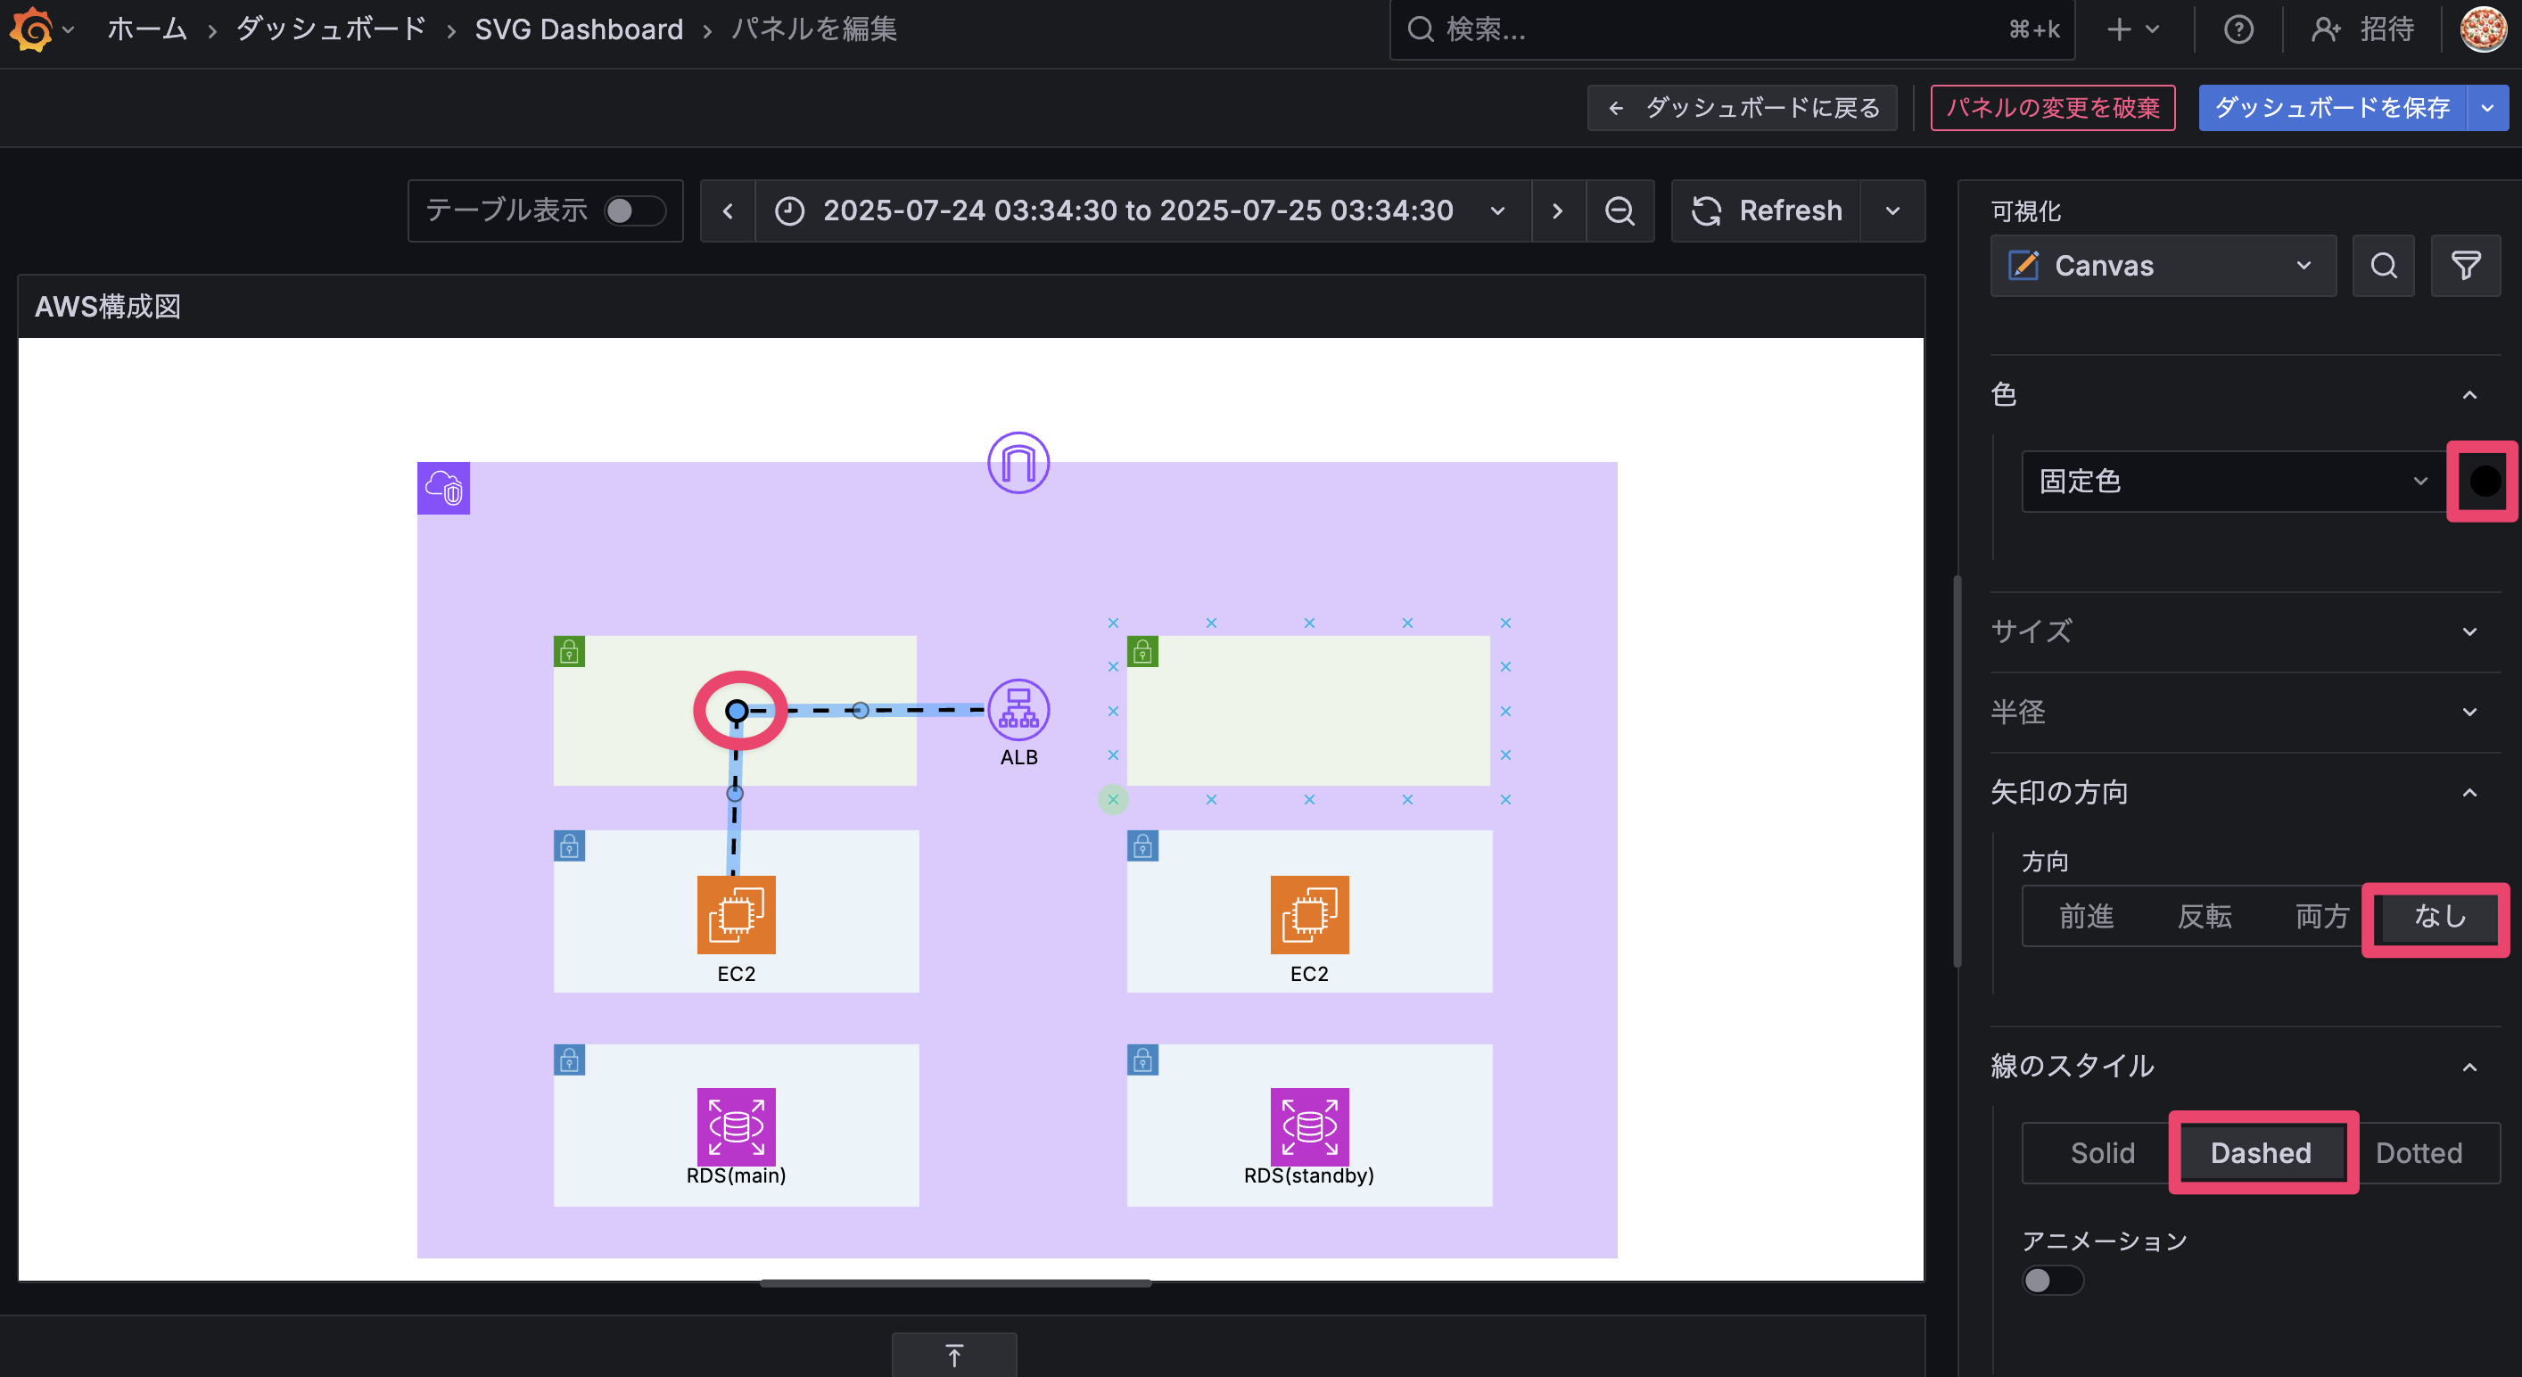Click the blue lock icon above left EC2
This screenshot has width=2522, height=1377.
569,846
